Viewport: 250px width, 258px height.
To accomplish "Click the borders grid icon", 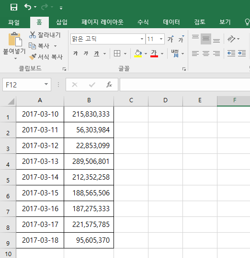I will pos(117,54).
